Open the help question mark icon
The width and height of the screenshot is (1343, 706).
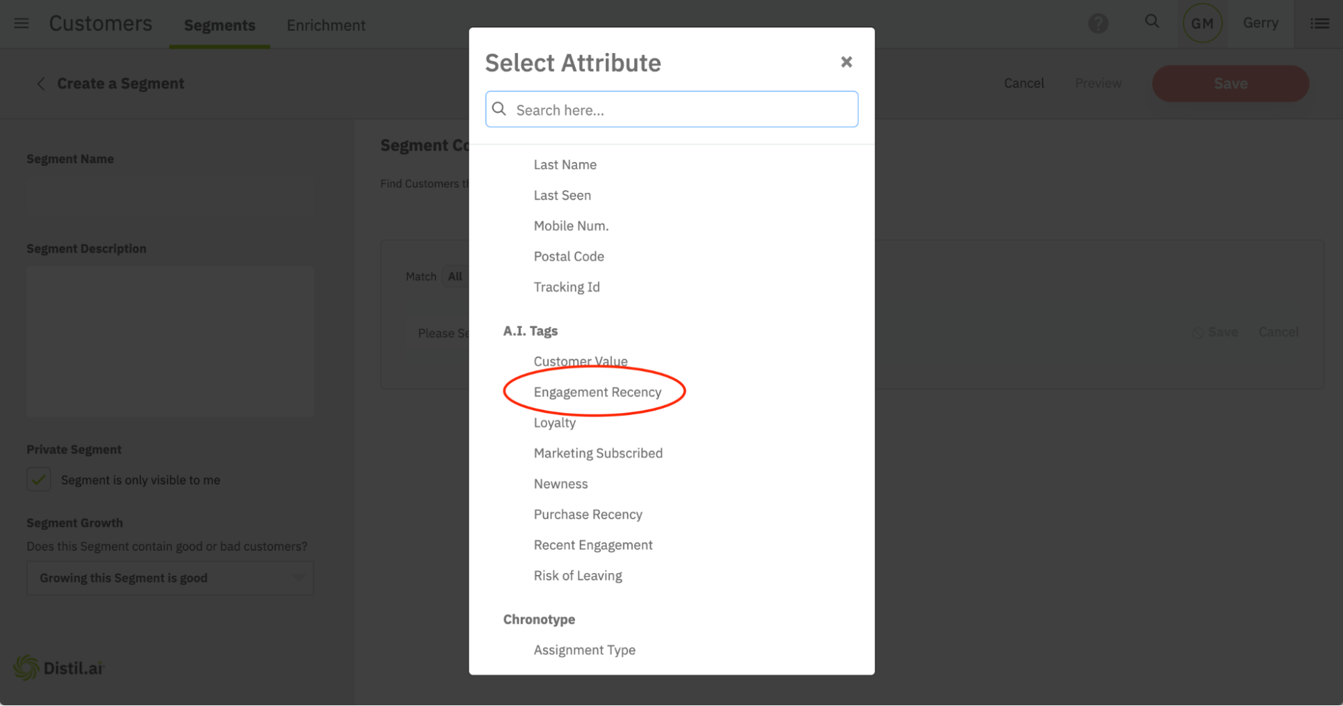(1098, 24)
